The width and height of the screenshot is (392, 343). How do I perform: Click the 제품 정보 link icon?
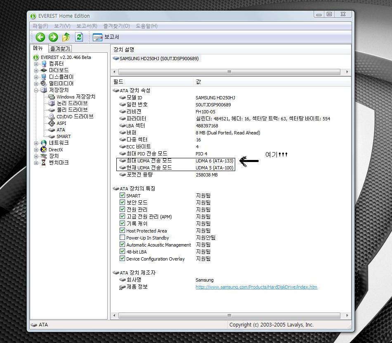click(122, 287)
